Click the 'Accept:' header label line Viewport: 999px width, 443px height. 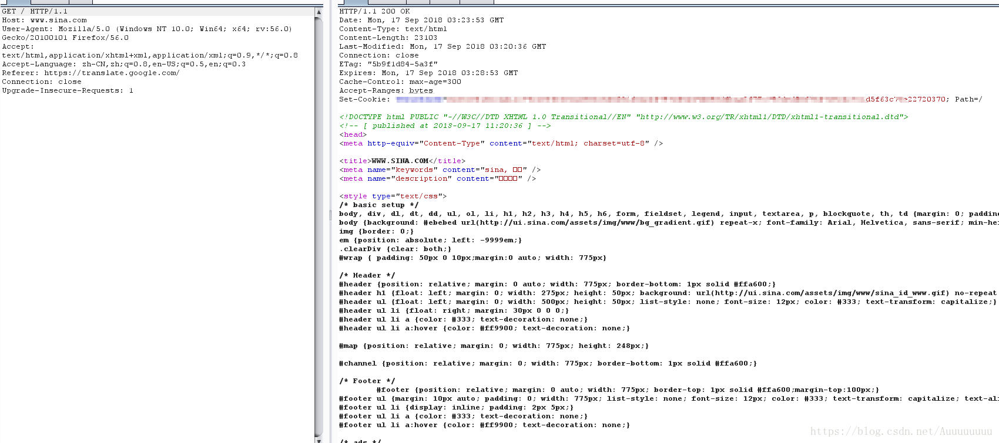tap(18, 46)
